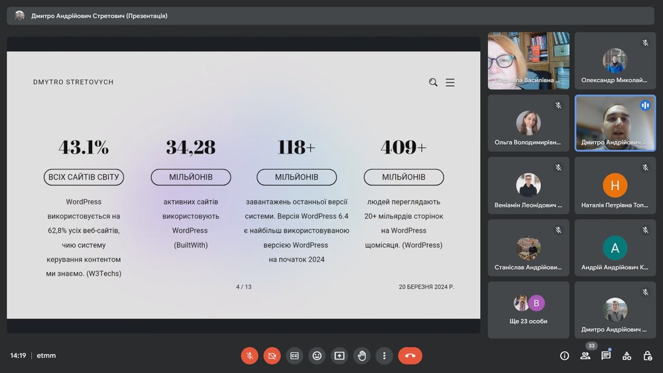Image resolution: width=663 pixels, height=373 pixels.
Task: Open the Ще 23 особи tile
Action: 528,310
